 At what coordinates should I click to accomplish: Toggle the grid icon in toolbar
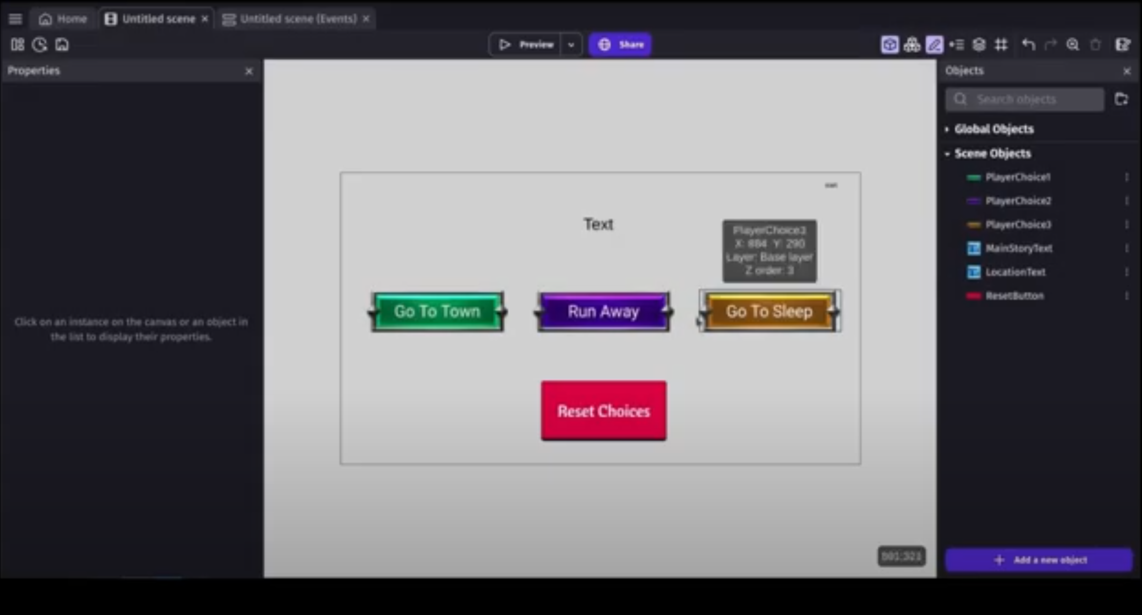tap(1001, 45)
